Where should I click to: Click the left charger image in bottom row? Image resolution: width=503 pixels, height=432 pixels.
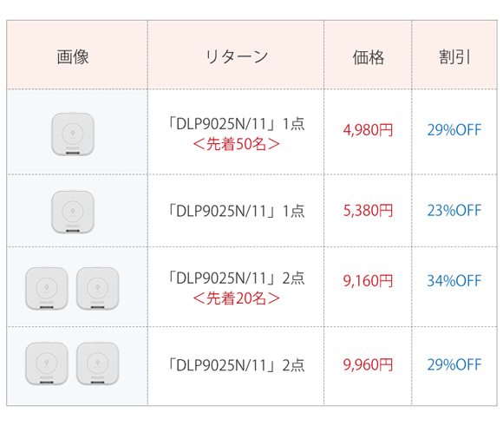tap(47, 363)
